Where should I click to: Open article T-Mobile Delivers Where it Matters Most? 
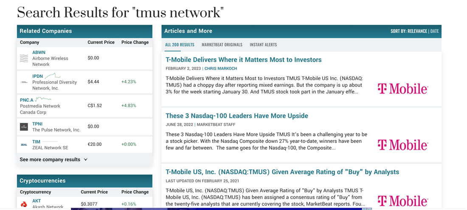(244, 60)
